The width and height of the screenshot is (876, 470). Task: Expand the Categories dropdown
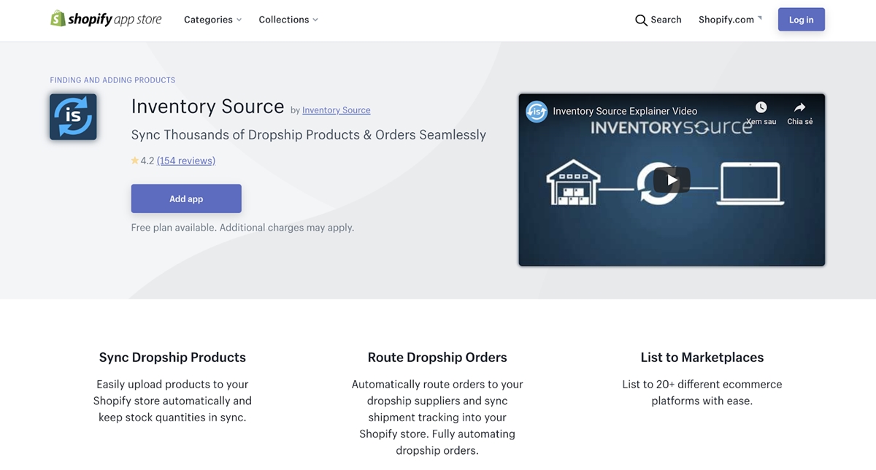(212, 20)
